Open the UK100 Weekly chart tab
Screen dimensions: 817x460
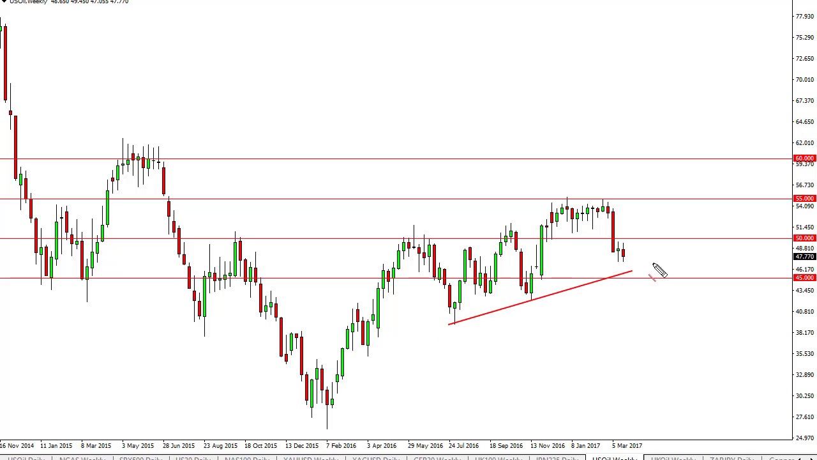pos(498,459)
